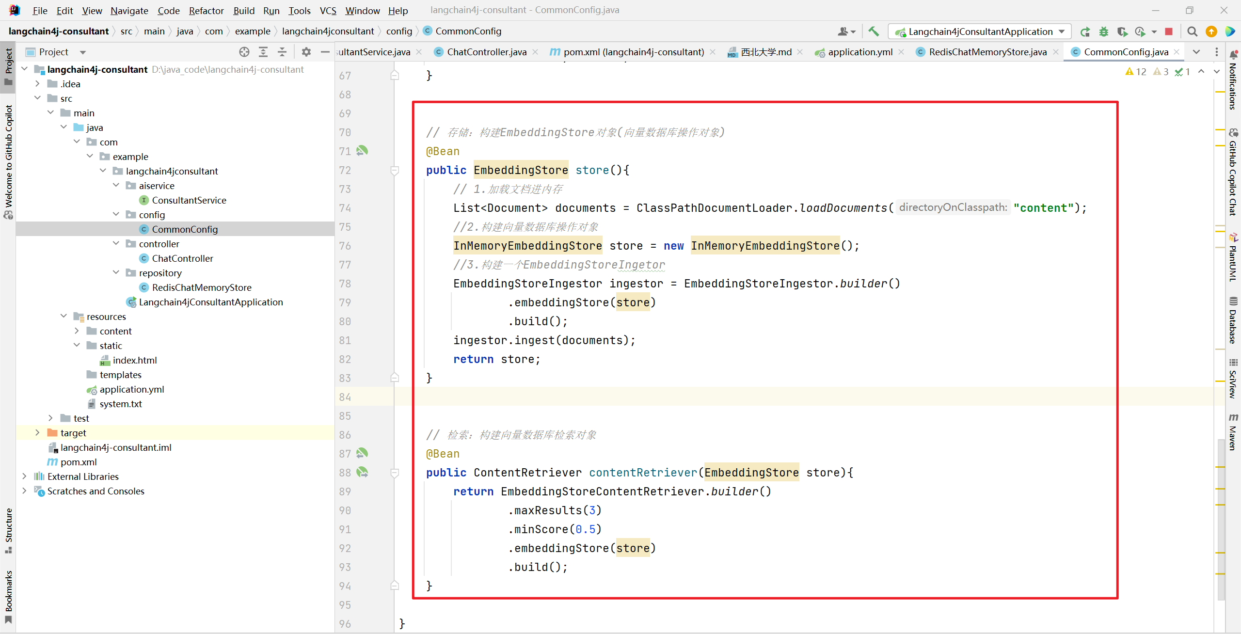Click the Debug bug icon in toolbar
Viewport: 1241px width, 634px height.
(1104, 32)
